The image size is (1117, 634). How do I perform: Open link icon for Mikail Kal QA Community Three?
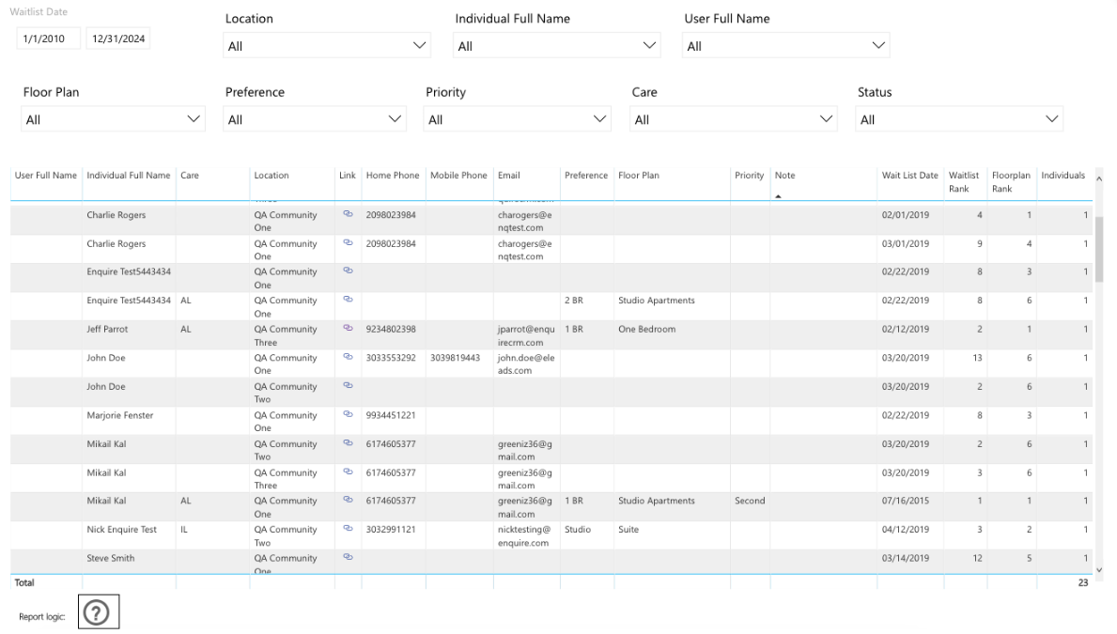348,472
